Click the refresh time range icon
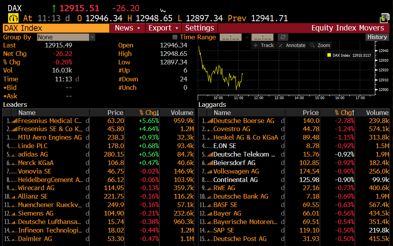393x246 pixels. pos(283,37)
